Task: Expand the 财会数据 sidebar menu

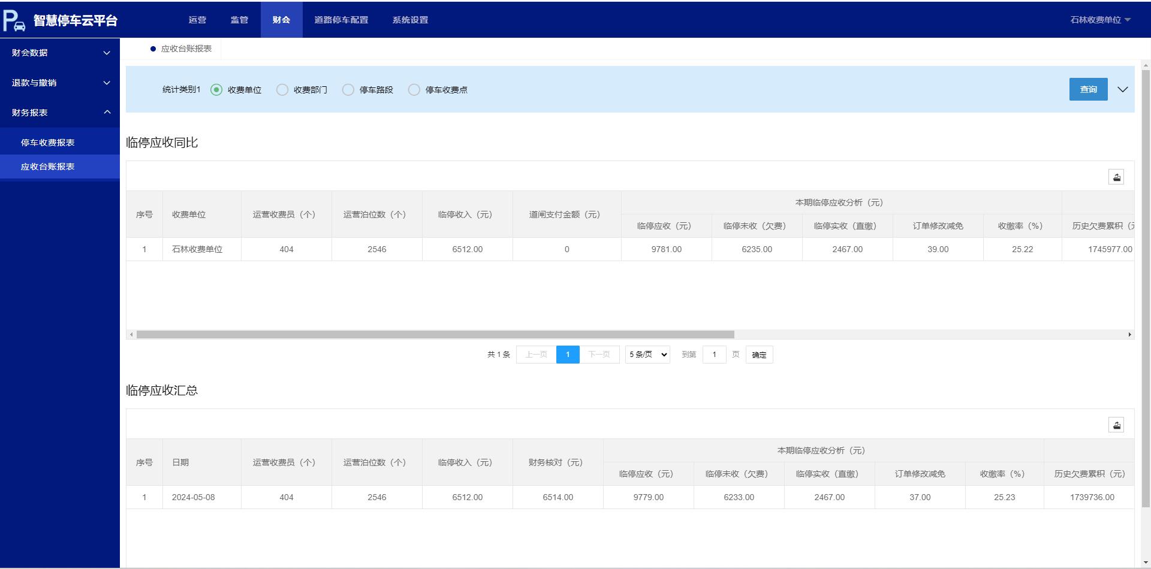Action: click(60, 53)
